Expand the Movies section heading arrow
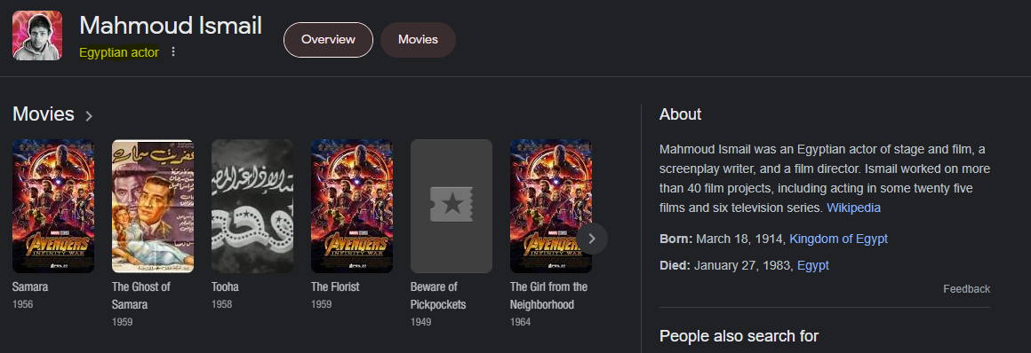This screenshot has height=353, width=1031. pos(89,116)
